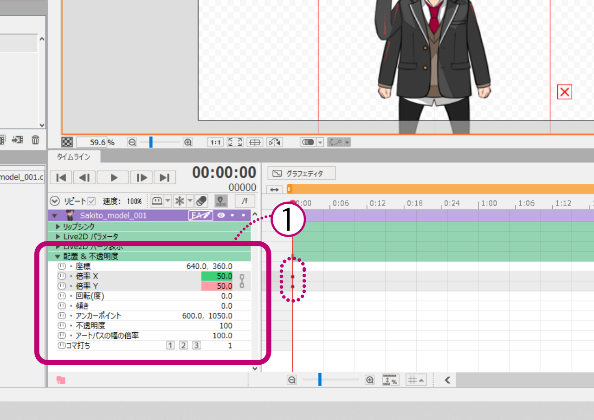Click keyframe icon for コマ打ち row

(61, 345)
